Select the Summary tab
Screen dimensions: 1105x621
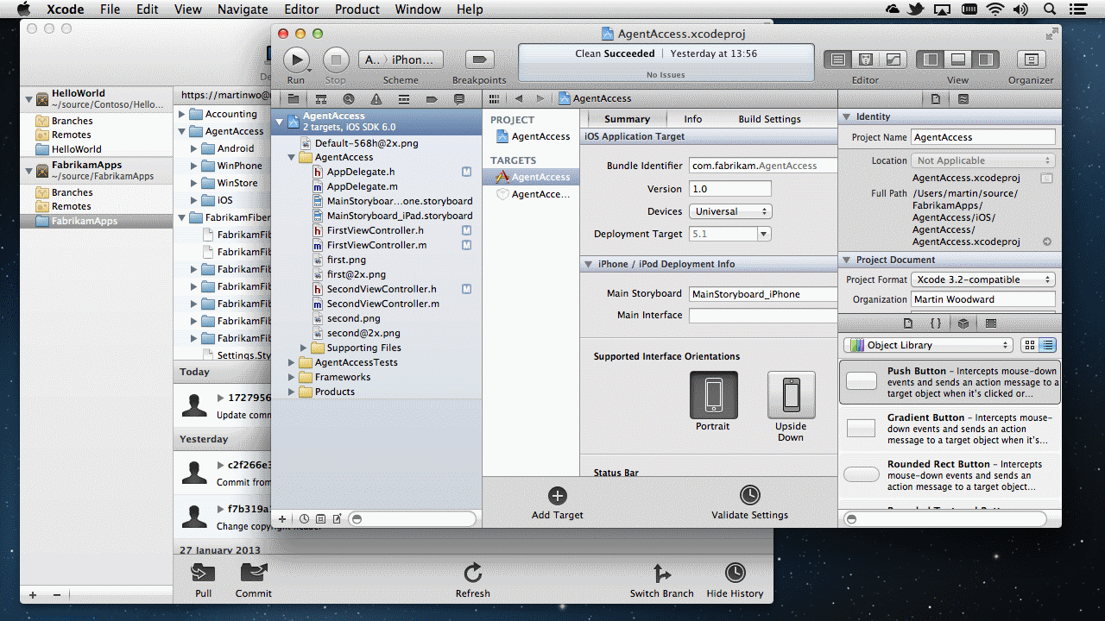point(627,119)
